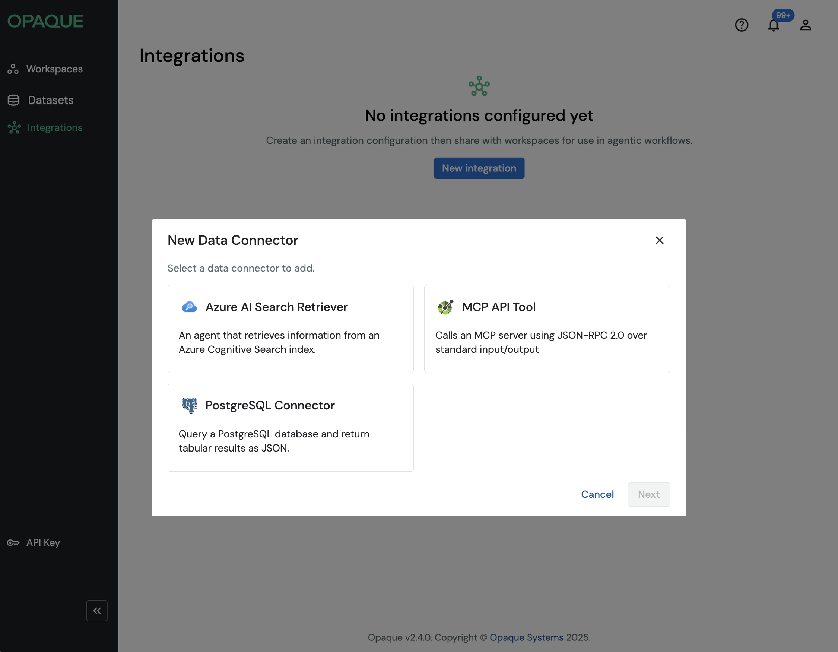Select the Azure AI Search Retriever card
Screen dimensions: 838x652
(x=291, y=329)
